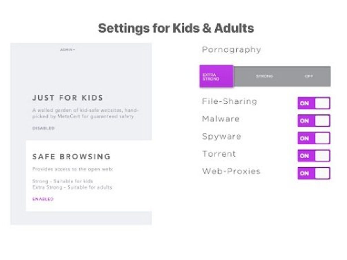This screenshot has height=260, width=347.
Task: Toggle the Malware blocking switch
Action: coord(313,121)
